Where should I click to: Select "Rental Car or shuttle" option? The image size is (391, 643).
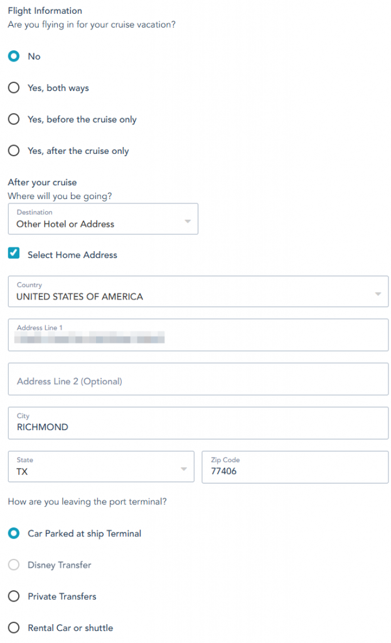tap(14, 628)
